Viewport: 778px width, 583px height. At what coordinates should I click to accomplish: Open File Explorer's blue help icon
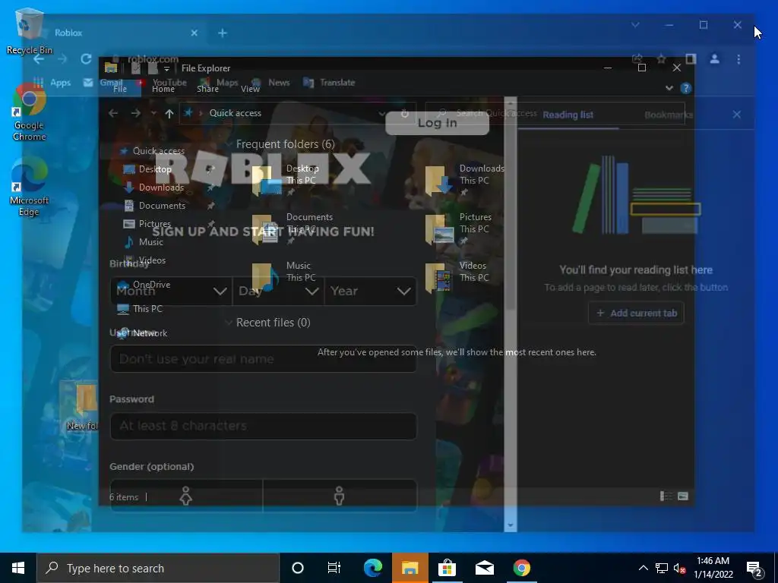pos(686,88)
